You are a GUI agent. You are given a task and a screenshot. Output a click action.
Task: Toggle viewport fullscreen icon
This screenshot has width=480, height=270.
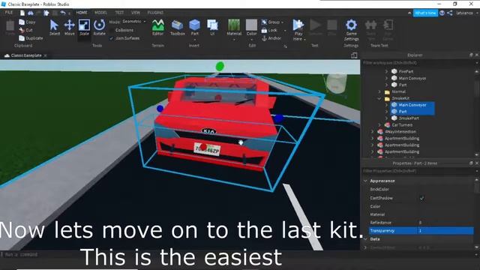click(354, 55)
